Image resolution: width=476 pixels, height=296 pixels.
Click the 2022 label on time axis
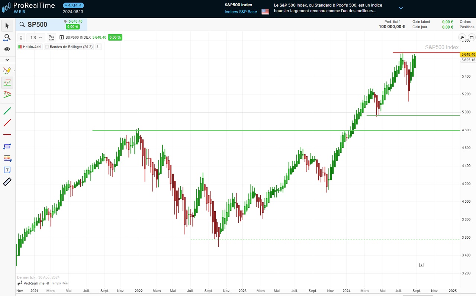click(x=139, y=291)
